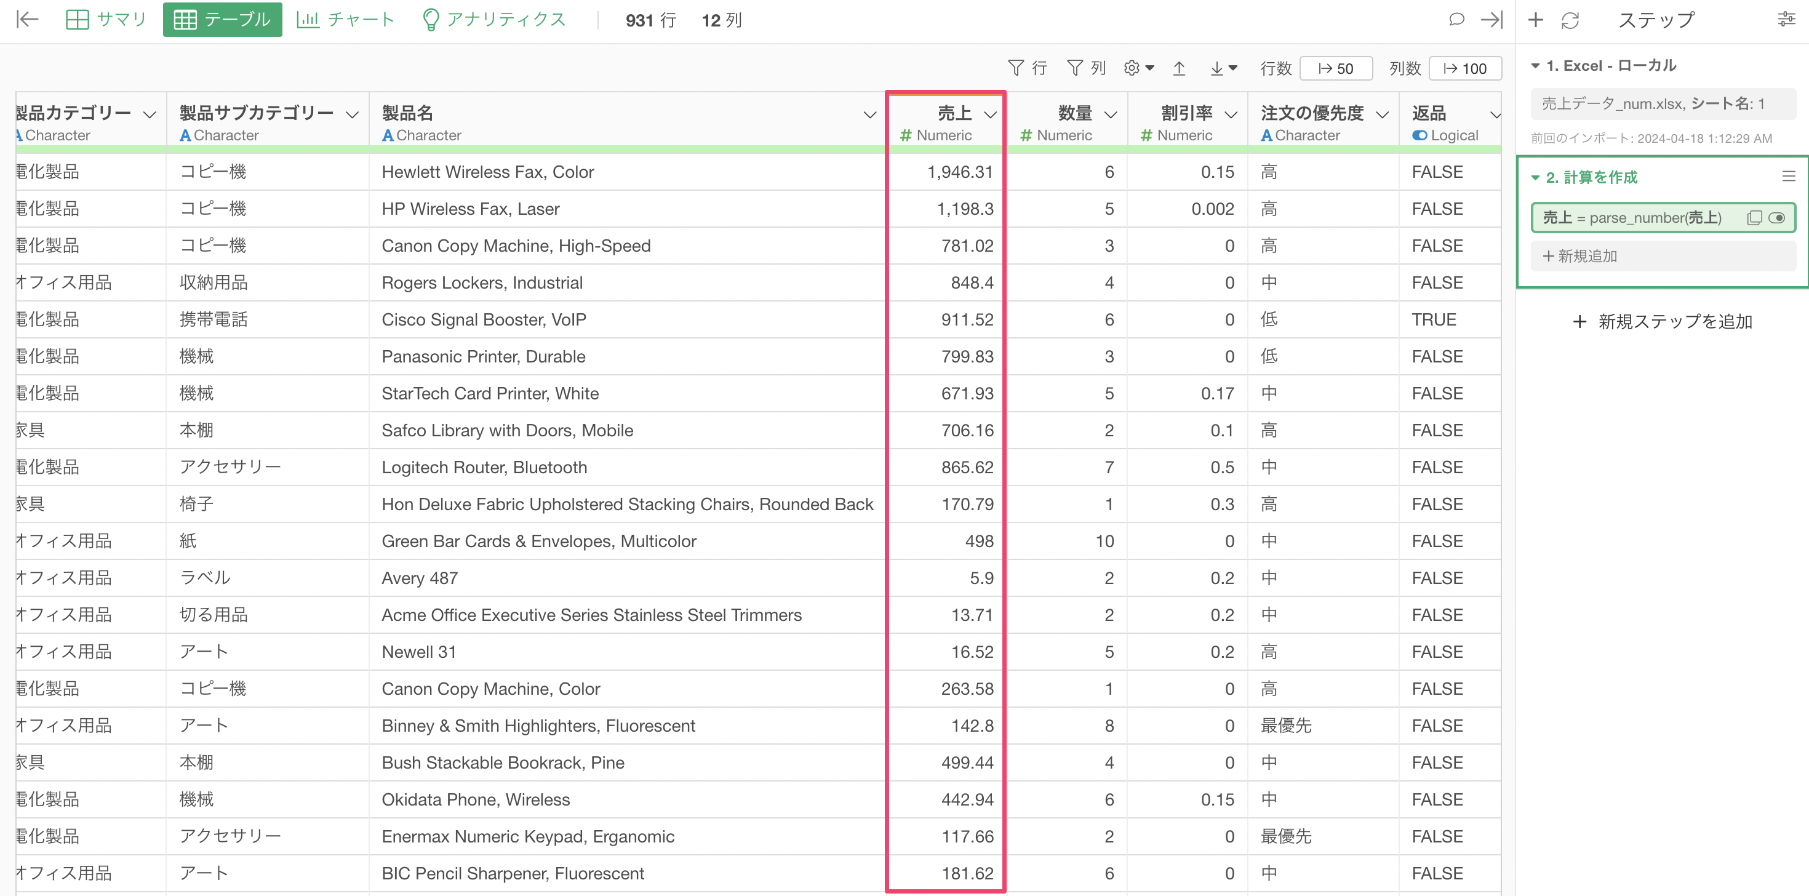
Task: Open the 返品 column dropdown
Action: [x=1495, y=114]
